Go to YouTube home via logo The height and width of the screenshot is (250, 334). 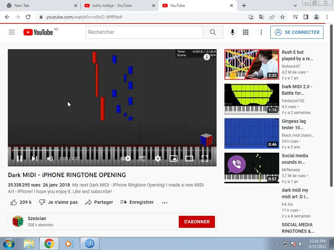click(x=38, y=32)
